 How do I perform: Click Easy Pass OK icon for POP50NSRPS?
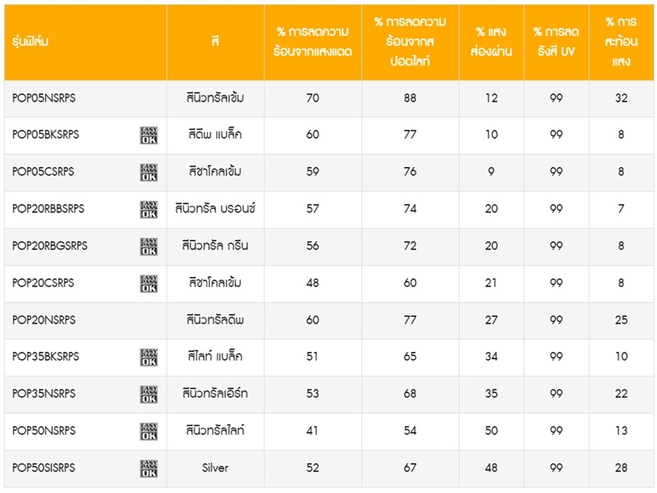pos(149,431)
